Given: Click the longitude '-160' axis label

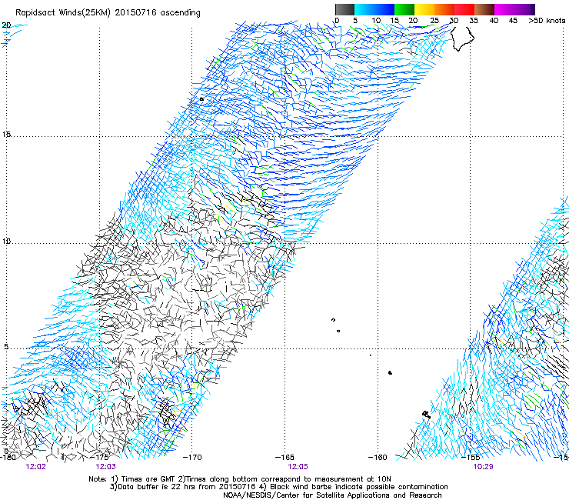Looking at the screenshot, I should (x=378, y=457).
